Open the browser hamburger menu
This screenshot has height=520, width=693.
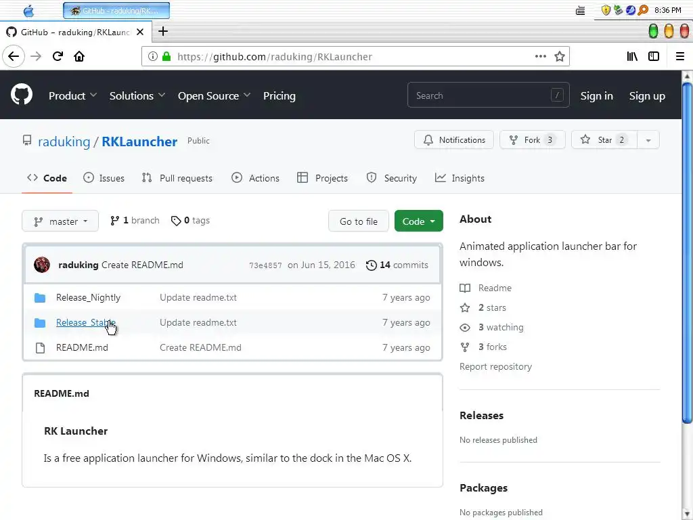click(680, 56)
